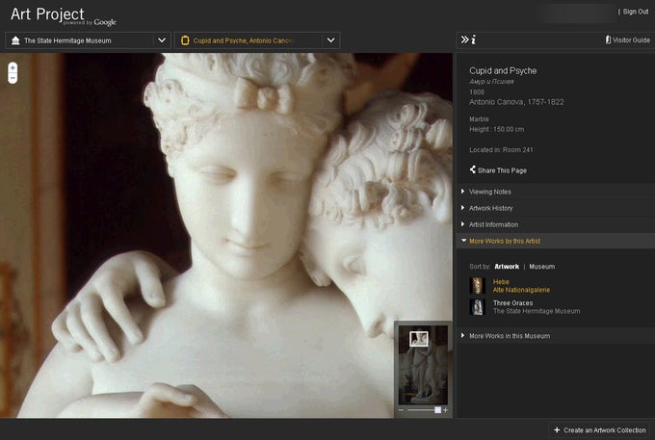
Task: Expand More Works in this Museum section
Action: tap(556, 336)
